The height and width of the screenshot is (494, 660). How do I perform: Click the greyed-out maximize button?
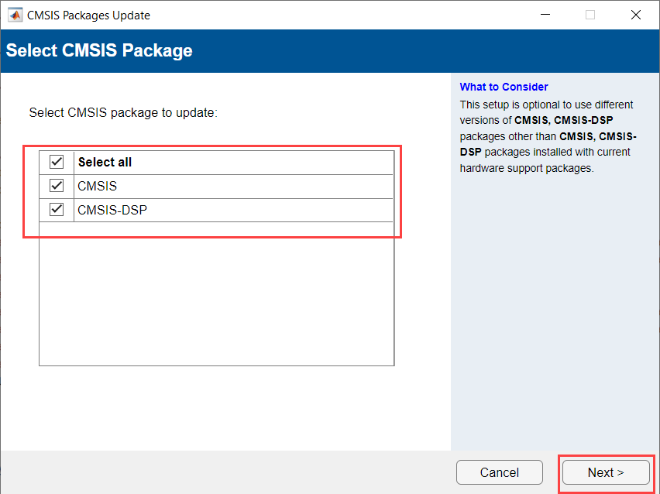pos(591,15)
